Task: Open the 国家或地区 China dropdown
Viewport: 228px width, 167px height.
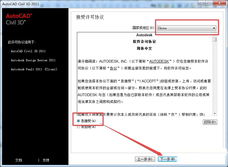Action: point(187,28)
